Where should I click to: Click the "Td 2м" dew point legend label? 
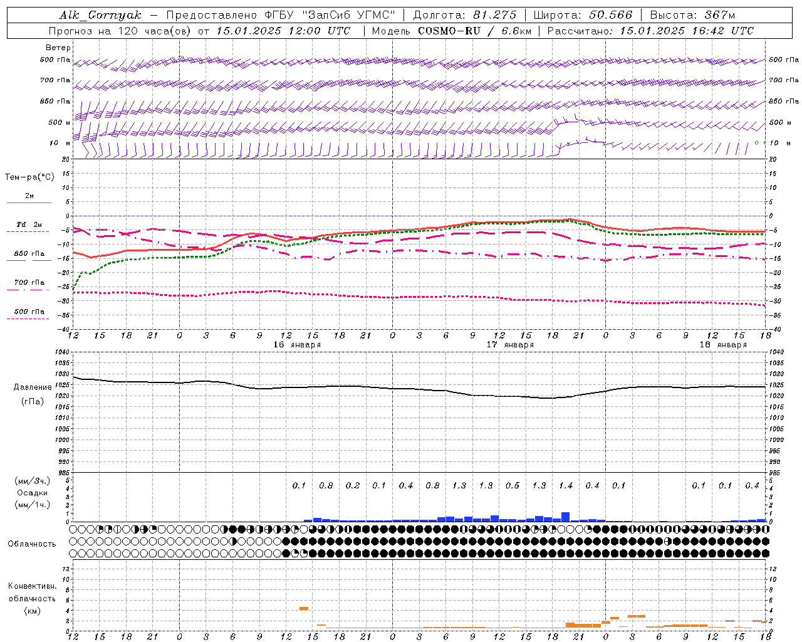(x=29, y=224)
